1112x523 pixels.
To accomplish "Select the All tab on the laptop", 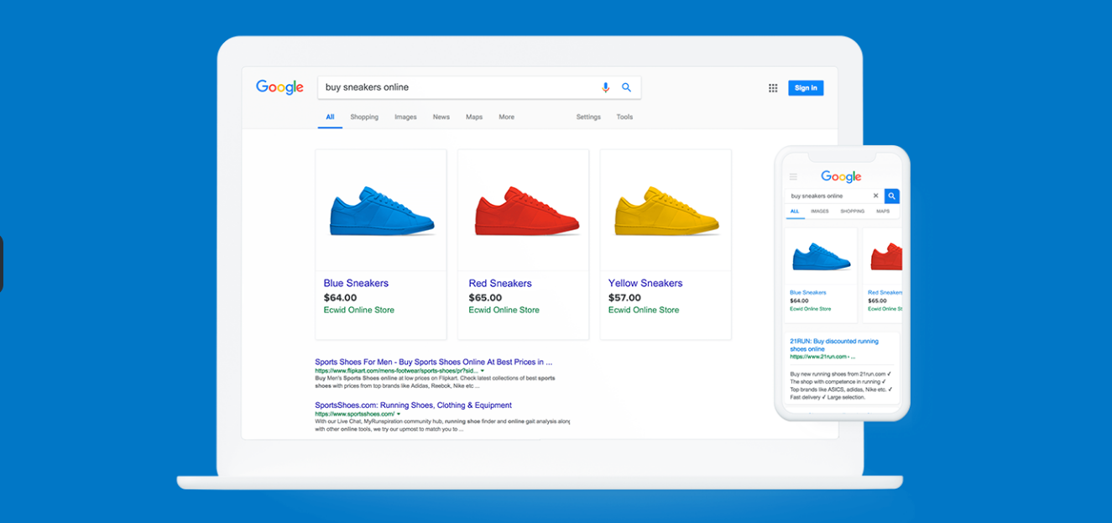I will click(330, 118).
